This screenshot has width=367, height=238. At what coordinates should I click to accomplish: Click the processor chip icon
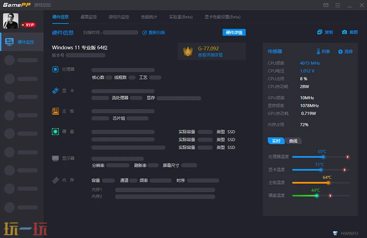[x=55, y=69]
